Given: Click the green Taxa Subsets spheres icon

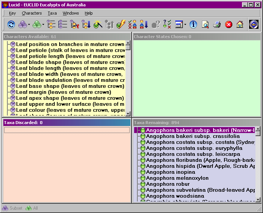Looking at the screenshot, I should coord(37,25).
